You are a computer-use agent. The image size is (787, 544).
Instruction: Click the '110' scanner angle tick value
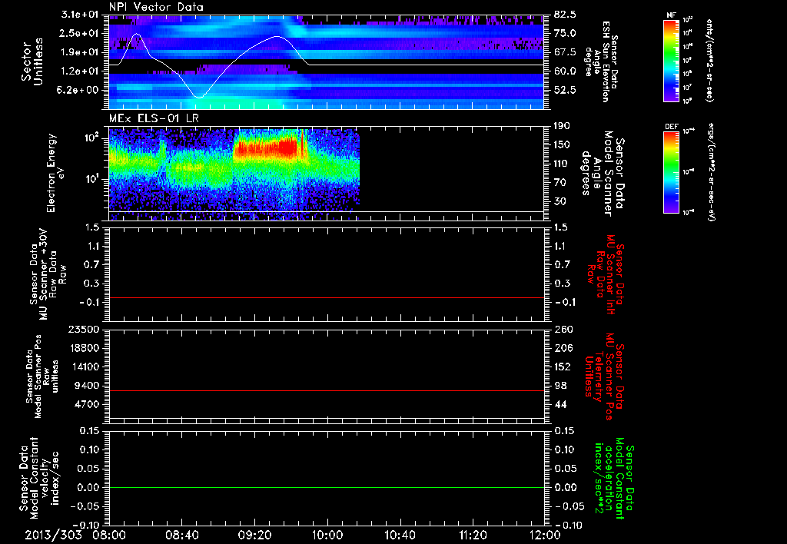[x=563, y=164]
